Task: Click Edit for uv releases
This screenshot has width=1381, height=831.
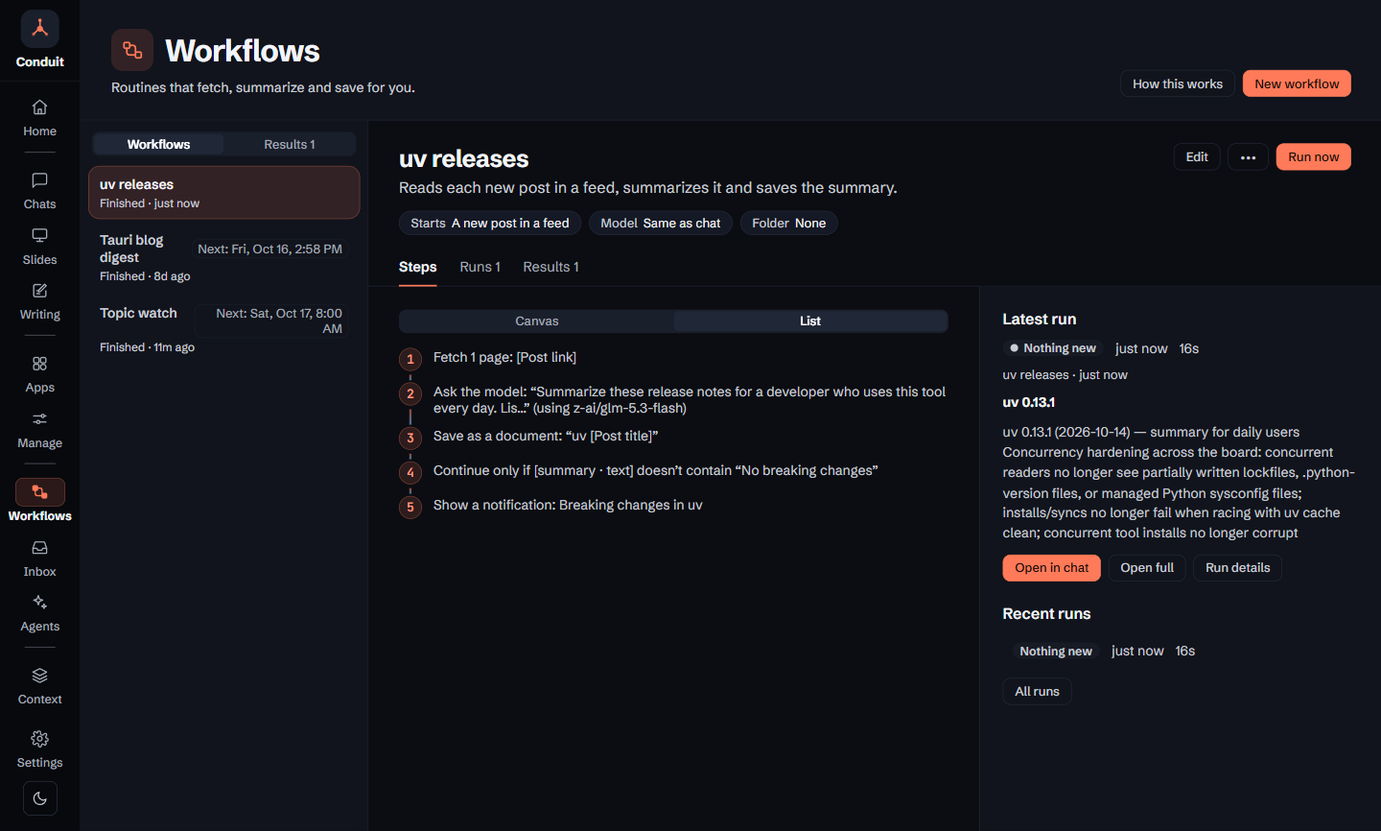Action: pos(1197,157)
